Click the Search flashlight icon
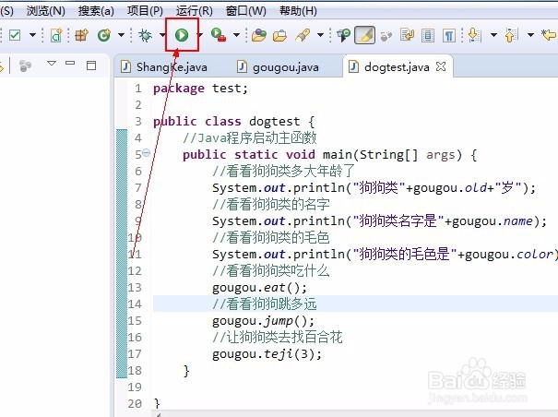558x417 pixels. [303, 35]
